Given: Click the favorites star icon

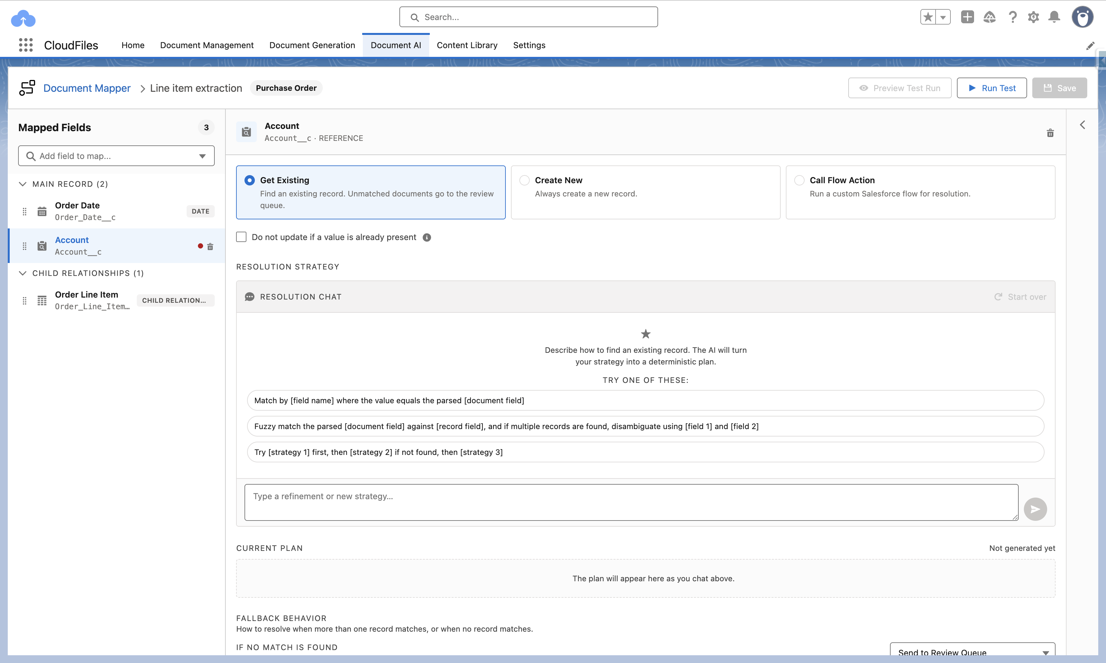Looking at the screenshot, I should (928, 17).
